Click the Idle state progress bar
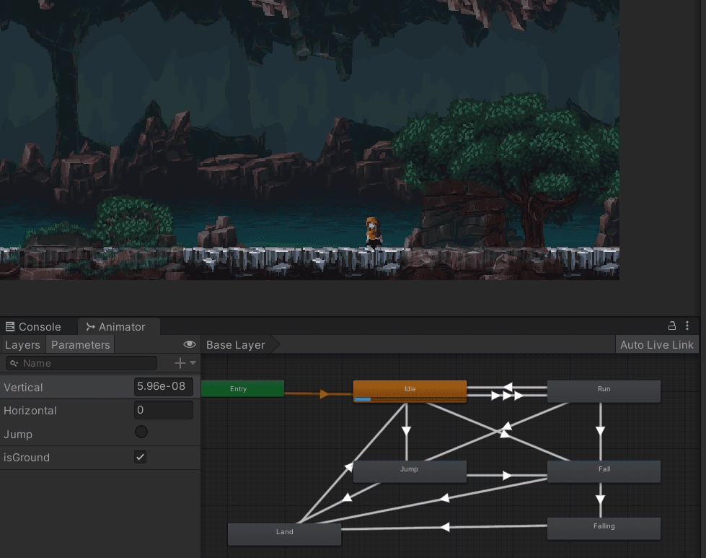This screenshot has height=558, width=706. tap(410, 399)
